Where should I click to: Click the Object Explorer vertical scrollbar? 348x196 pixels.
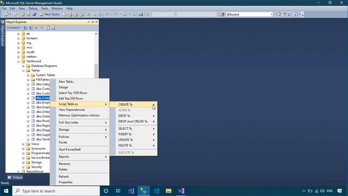click(96, 71)
